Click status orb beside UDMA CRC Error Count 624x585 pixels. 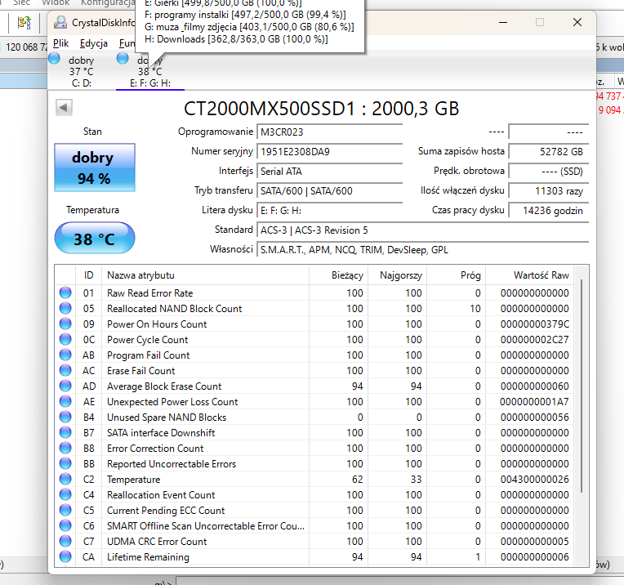[65, 542]
